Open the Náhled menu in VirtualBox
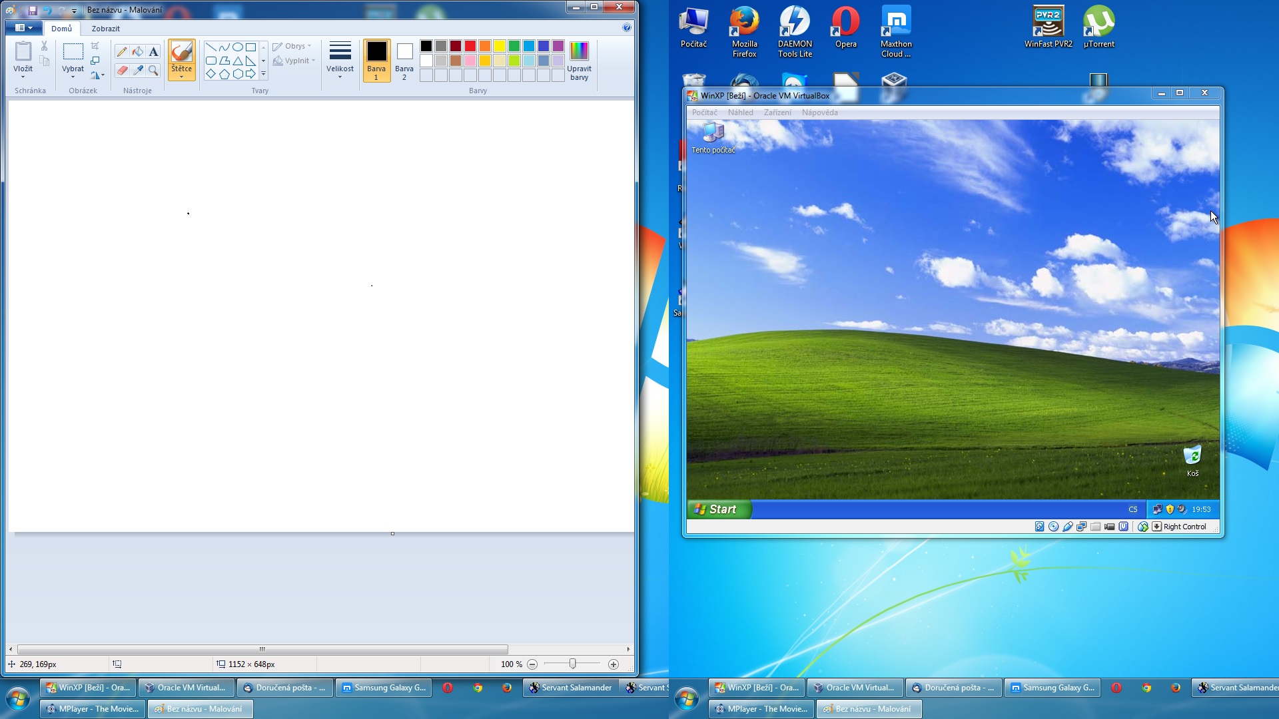The image size is (1279, 719). pyautogui.click(x=740, y=113)
